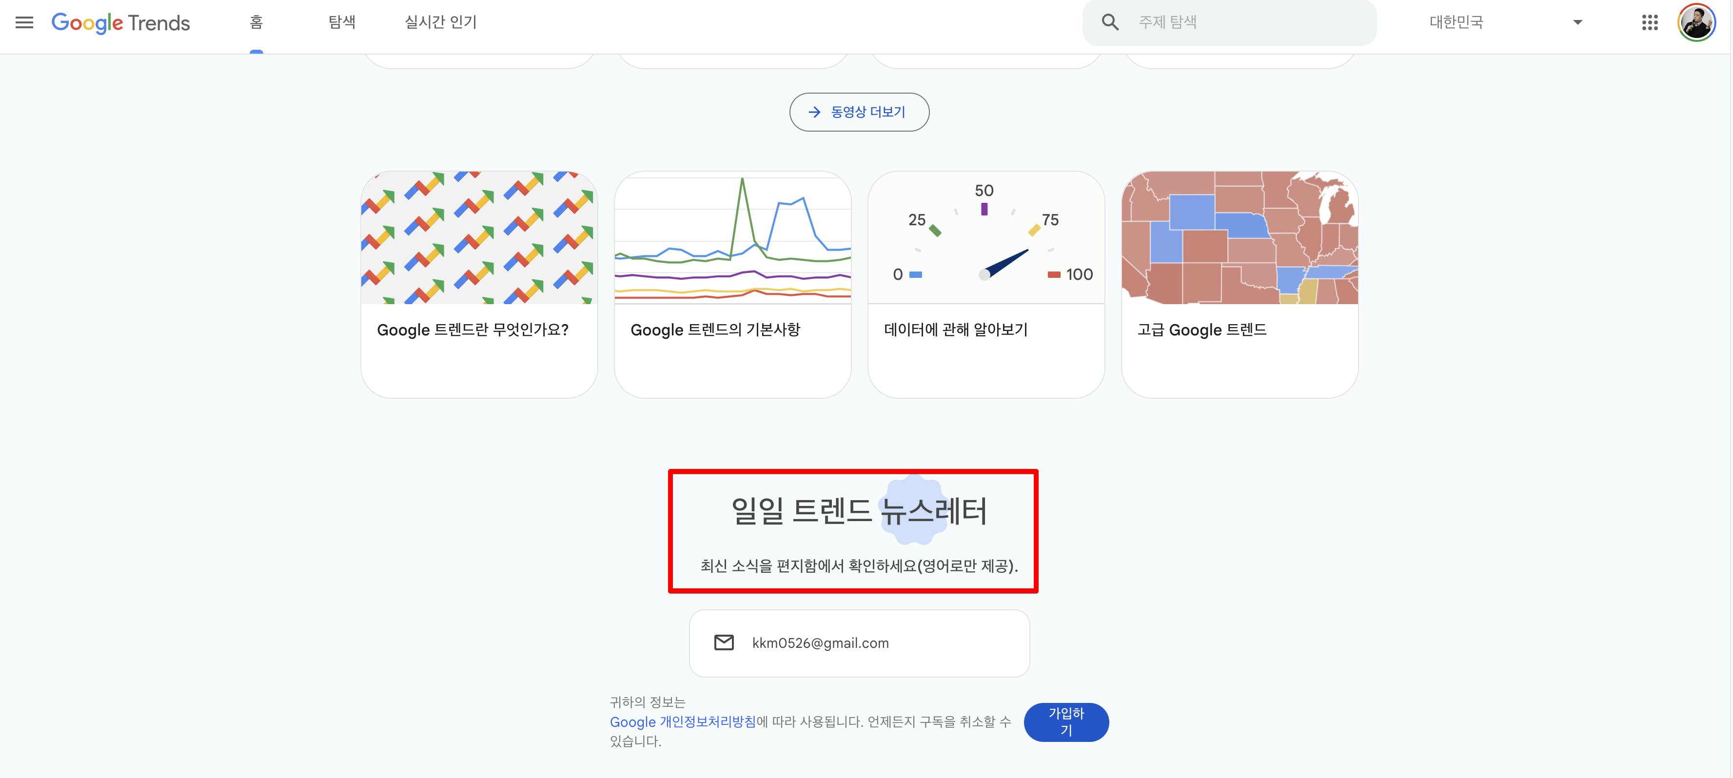The image size is (1733, 778).
Task: Switch to the 탐색 tab
Action: [x=342, y=22]
